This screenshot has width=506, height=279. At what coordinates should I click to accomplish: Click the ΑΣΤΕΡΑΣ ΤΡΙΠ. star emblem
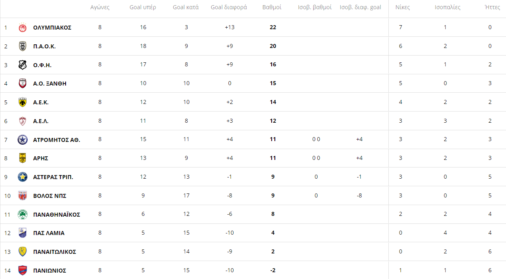(23, 177)
